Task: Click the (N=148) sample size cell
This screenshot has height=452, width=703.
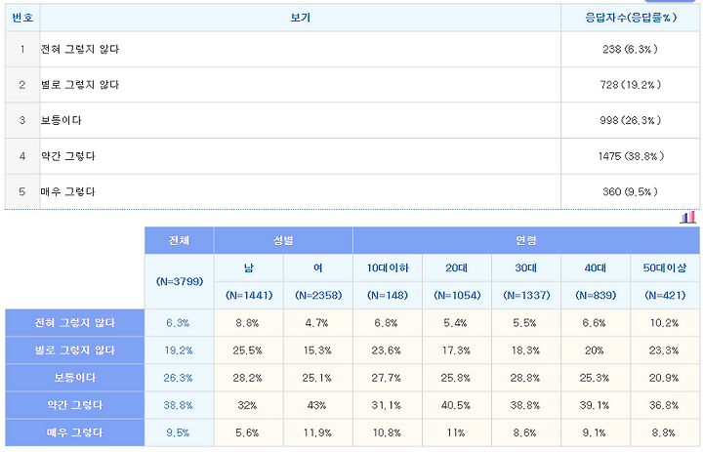Action: [x=388, y=295]
